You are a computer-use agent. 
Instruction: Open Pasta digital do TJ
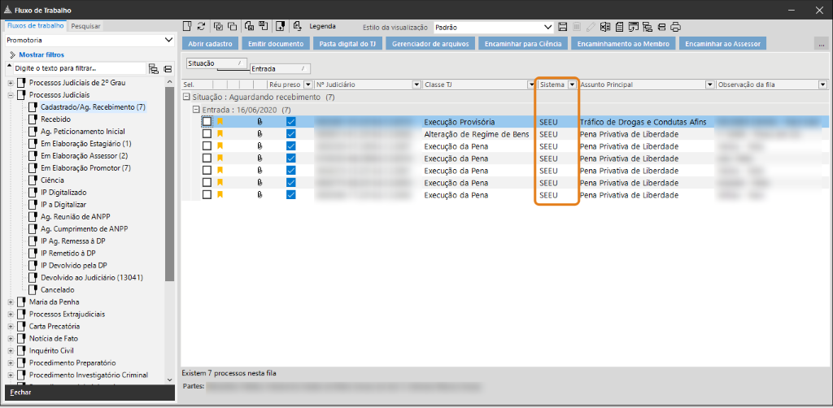(347, 44)
